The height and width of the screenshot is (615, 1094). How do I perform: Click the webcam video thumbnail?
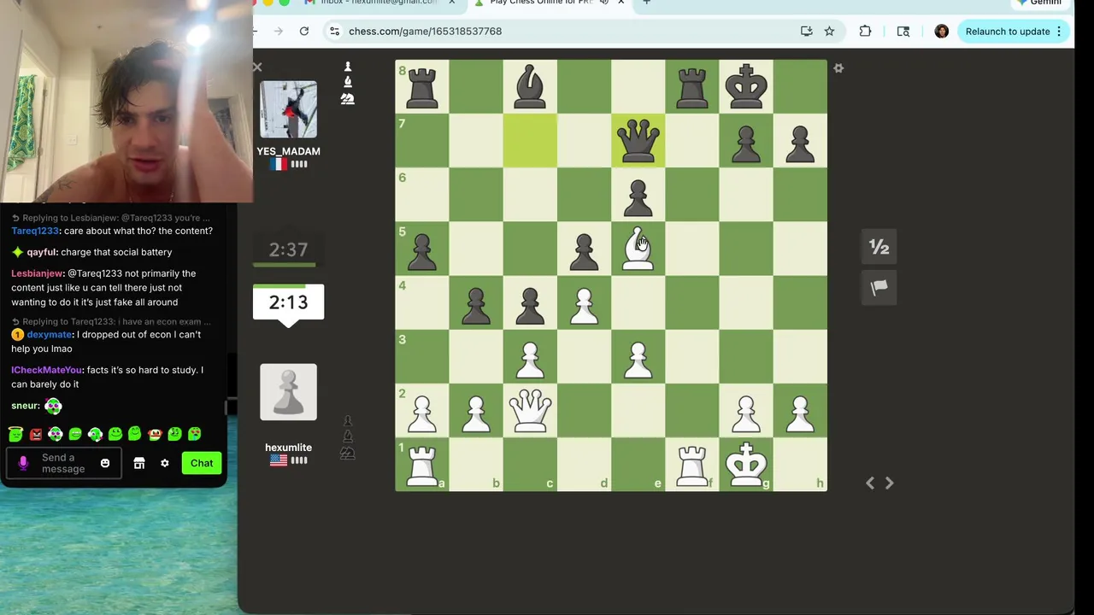pyautogui.click(x=126, y=101)
